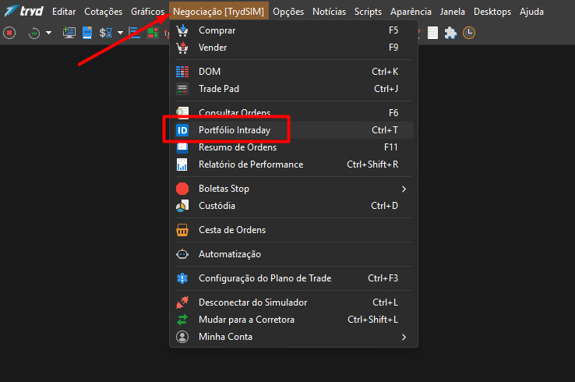Screen dimensions: 575x382
Task: Open the Opções menu
Action: (x=288, y=12)
